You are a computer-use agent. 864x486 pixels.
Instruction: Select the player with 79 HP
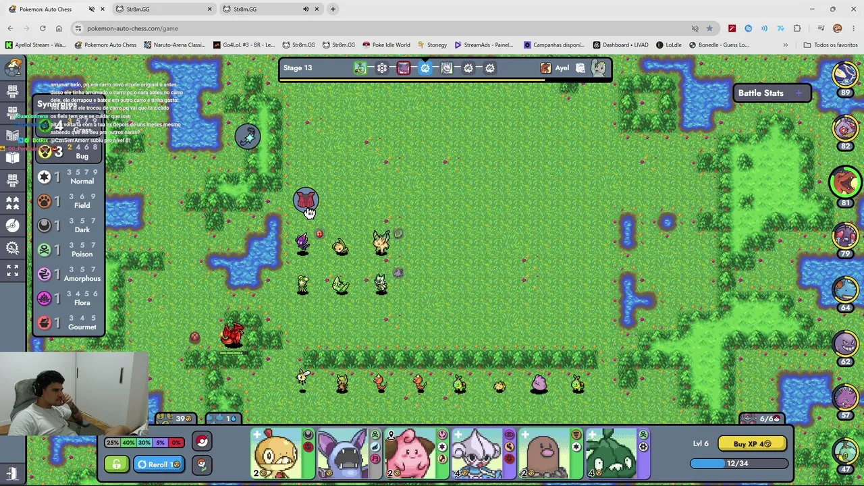(x=845, y=236)
